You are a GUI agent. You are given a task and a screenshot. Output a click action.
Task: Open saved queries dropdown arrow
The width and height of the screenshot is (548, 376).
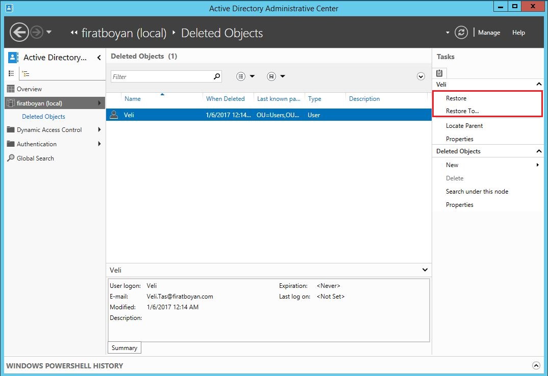tap(282, 76)
